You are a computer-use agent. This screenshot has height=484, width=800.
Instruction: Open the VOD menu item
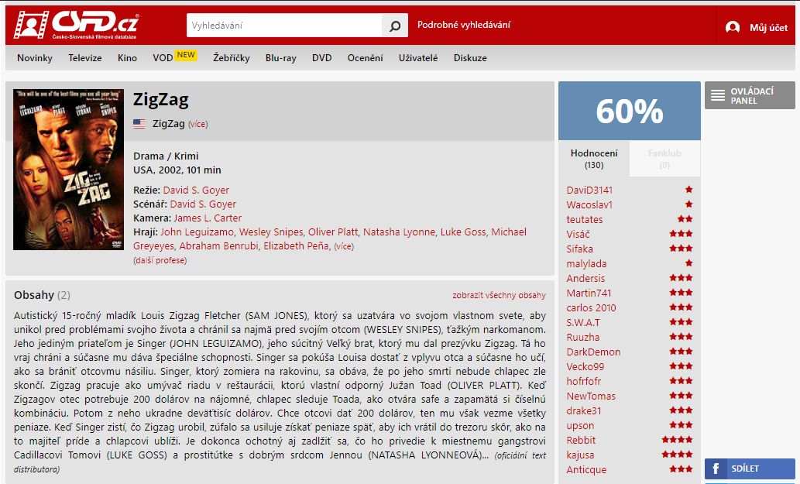(x=163, y=57)
